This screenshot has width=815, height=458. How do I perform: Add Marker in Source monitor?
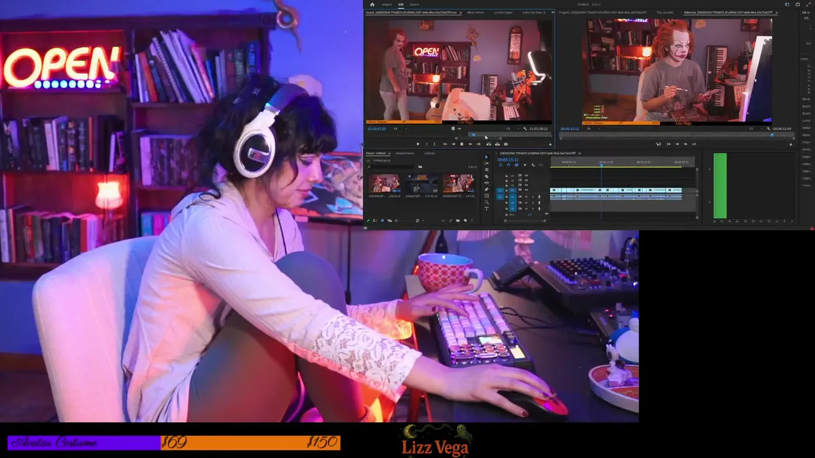(418, 144)
